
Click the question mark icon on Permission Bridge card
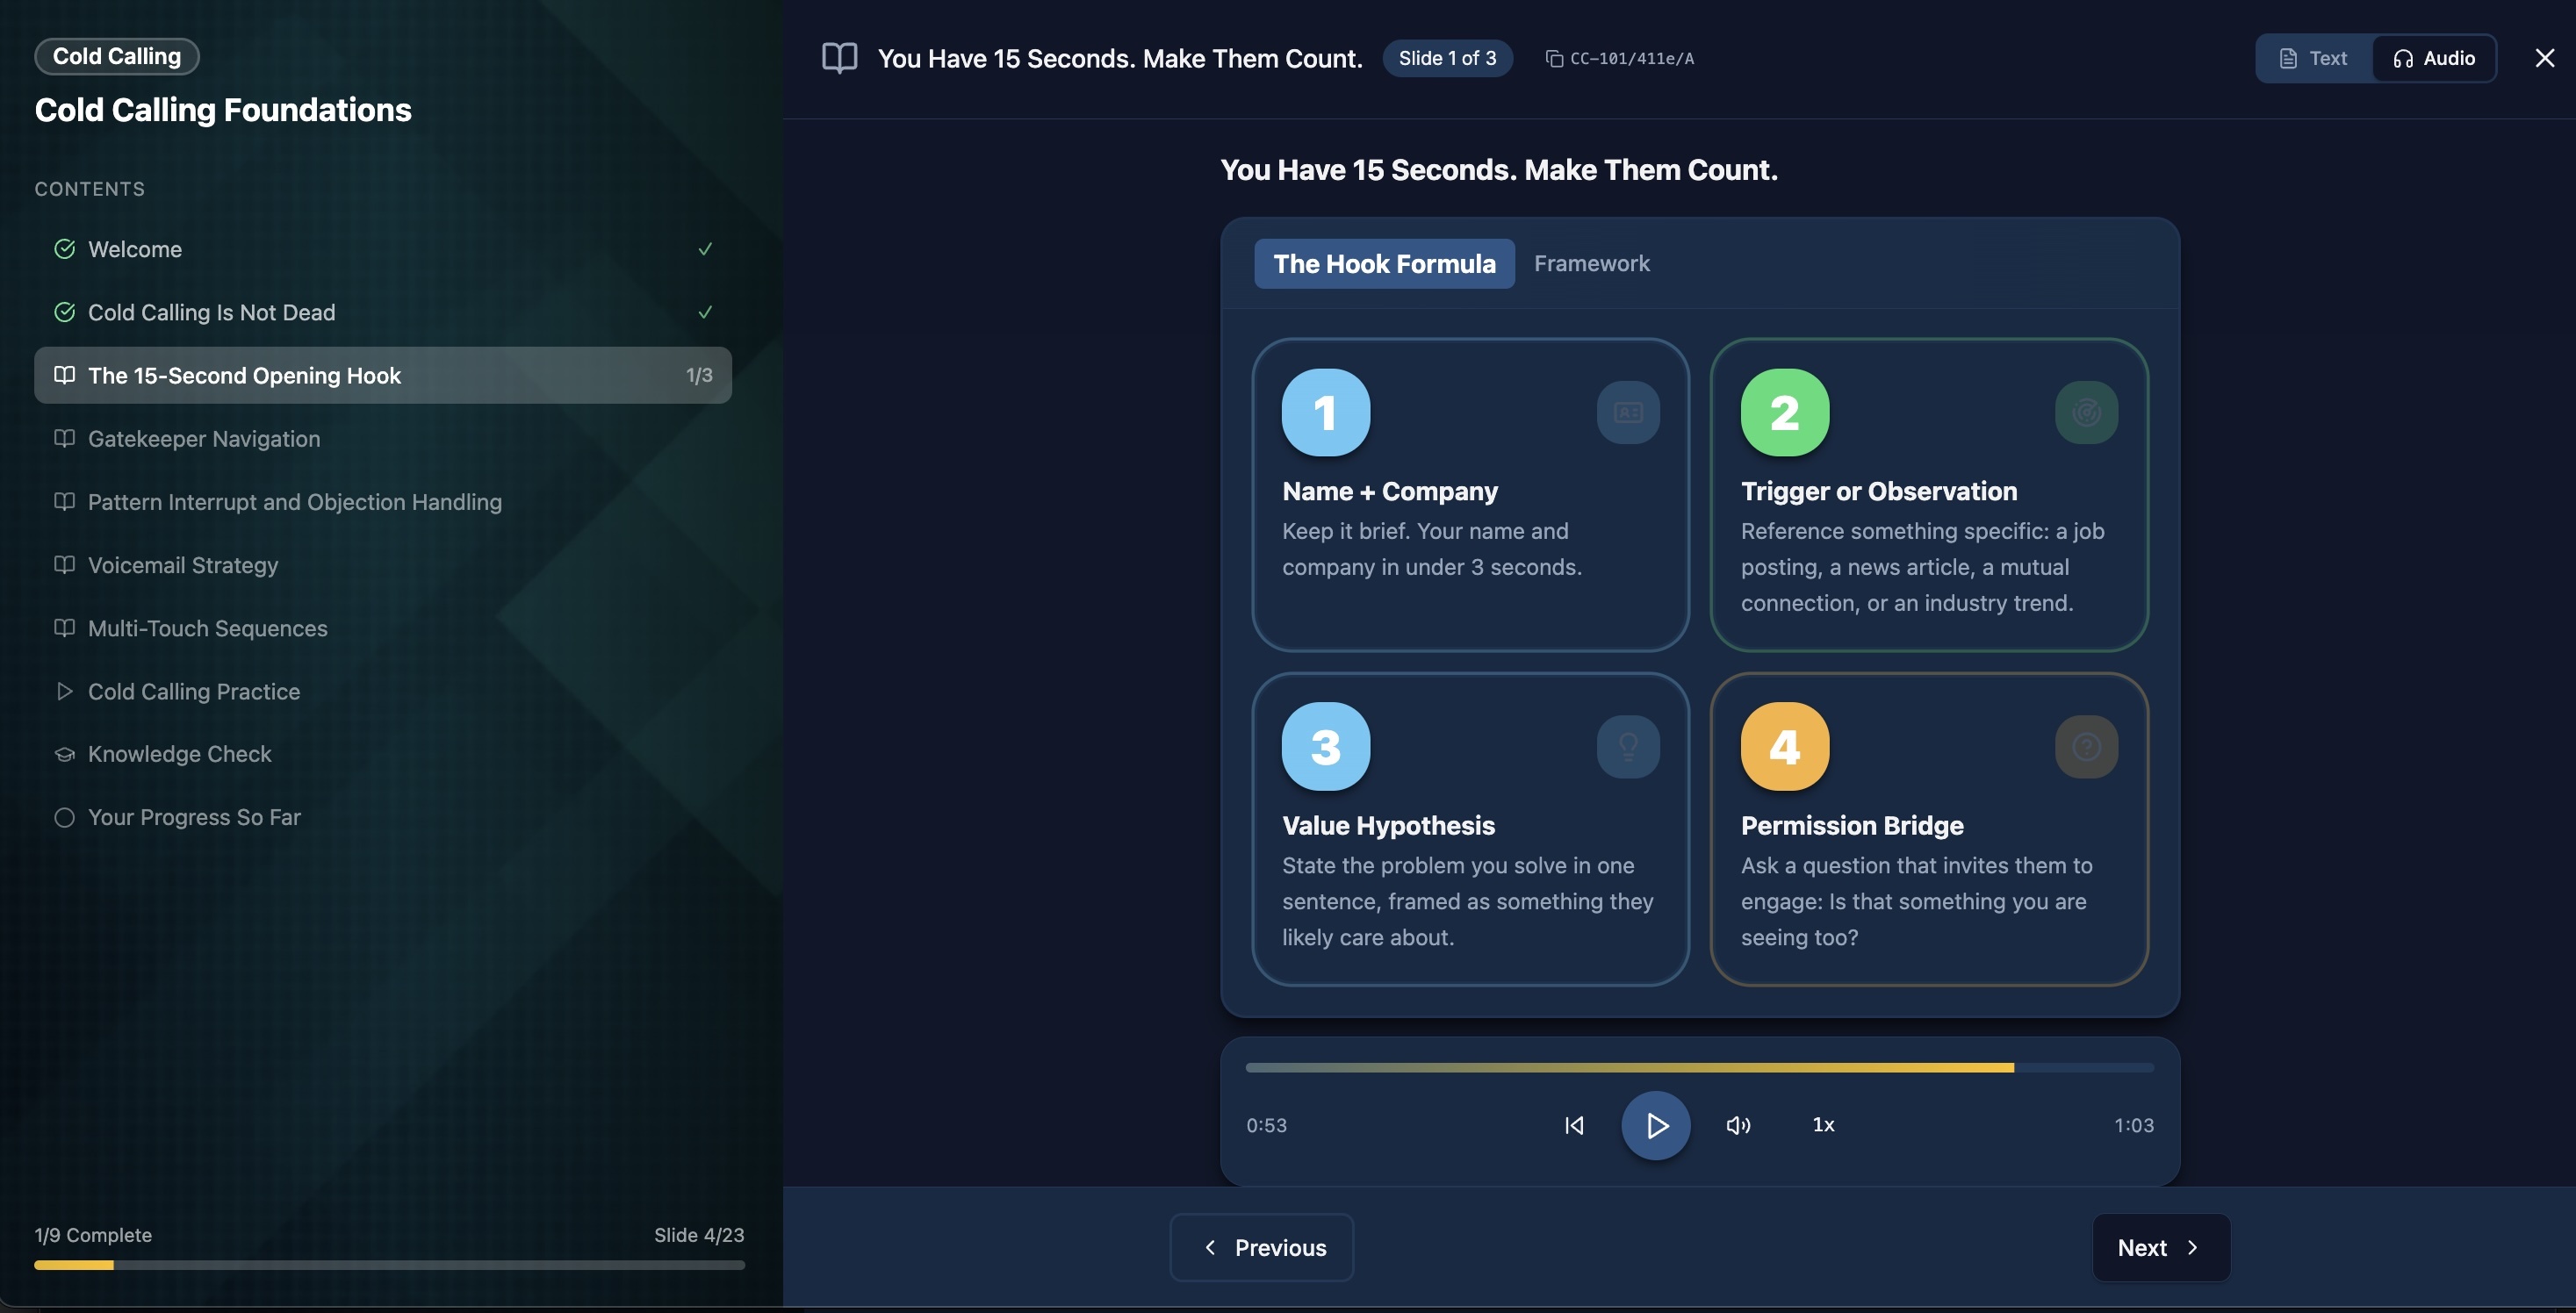2086,746
